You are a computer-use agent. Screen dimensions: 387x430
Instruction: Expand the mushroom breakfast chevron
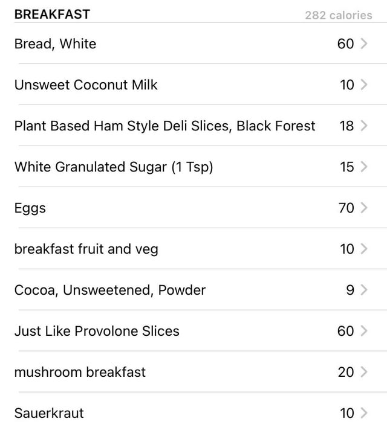coord(364,372)
